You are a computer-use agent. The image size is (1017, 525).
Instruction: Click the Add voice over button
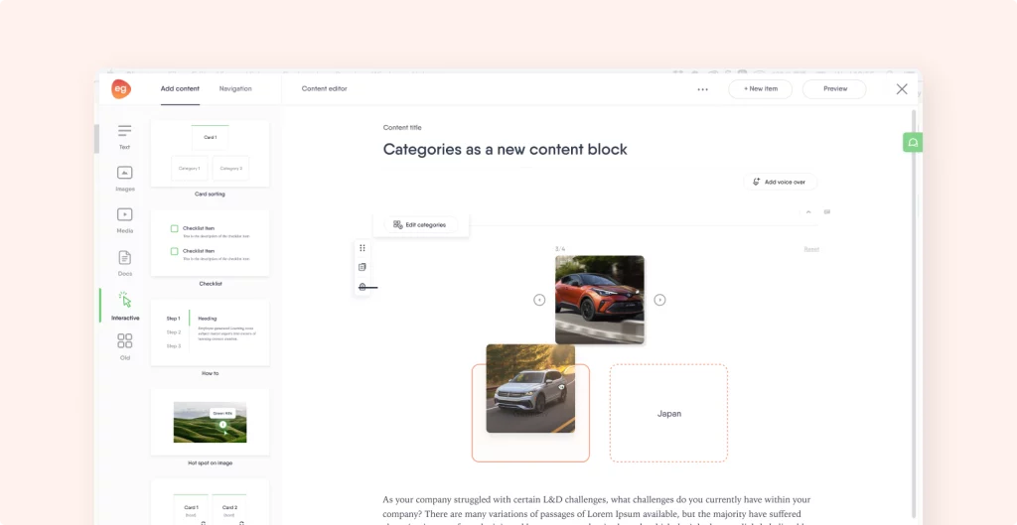pyautogui.click(x=781, y=183)
